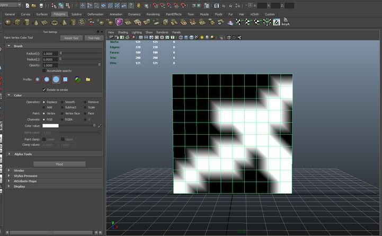Enable Accumulate opacity checkbox
This screenshot has height=236, width=382.
tap(45, 71)
